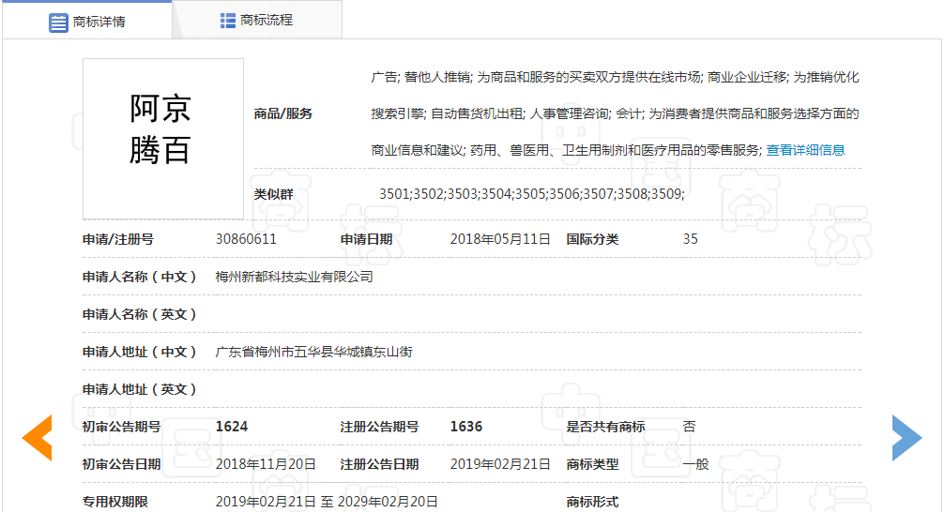The width and height of the screenshot is (945, 512).
Task: Click the list icon on 商标流程 tab
Action: click(x=228, y=21)
